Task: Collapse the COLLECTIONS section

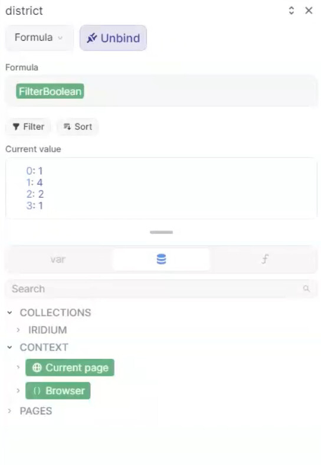Action: coord(10,313)
